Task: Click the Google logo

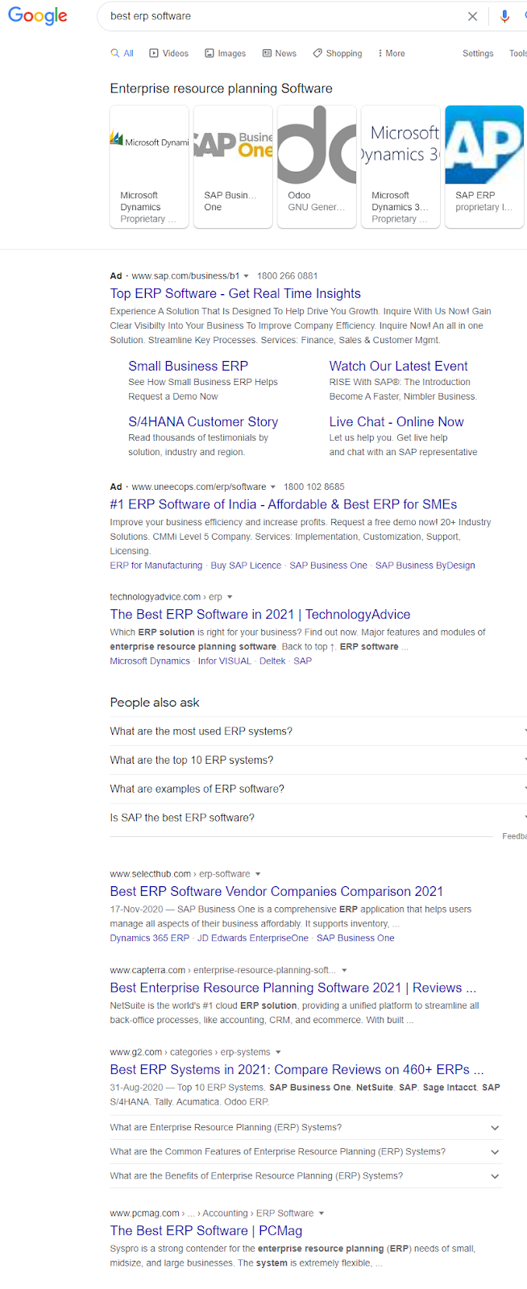Action: click(37, 16)
